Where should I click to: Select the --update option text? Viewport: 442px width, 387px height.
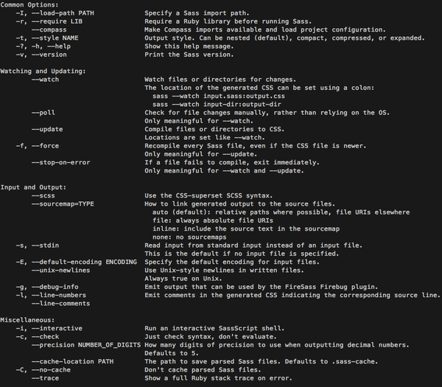(x=47, y=130)
